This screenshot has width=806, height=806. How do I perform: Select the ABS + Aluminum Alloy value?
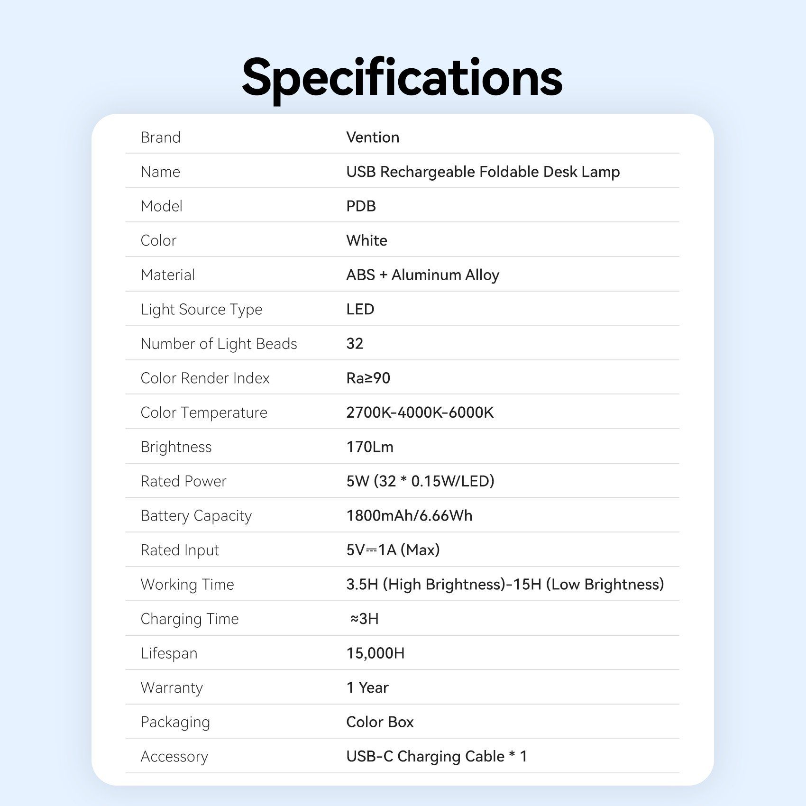(422, 275)
